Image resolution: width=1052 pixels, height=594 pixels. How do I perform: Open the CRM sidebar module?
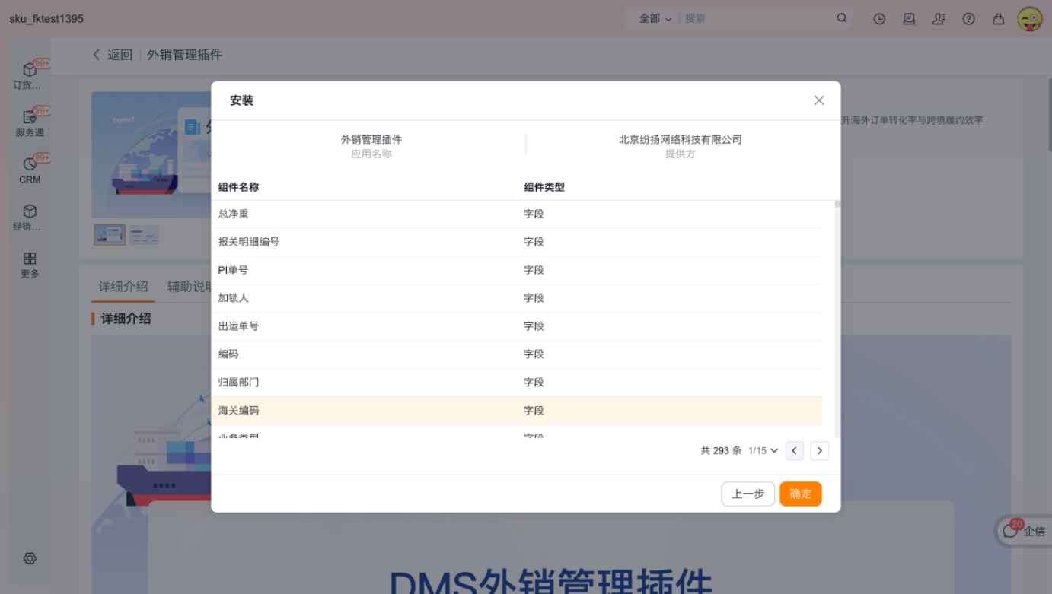tap(29, 170)
